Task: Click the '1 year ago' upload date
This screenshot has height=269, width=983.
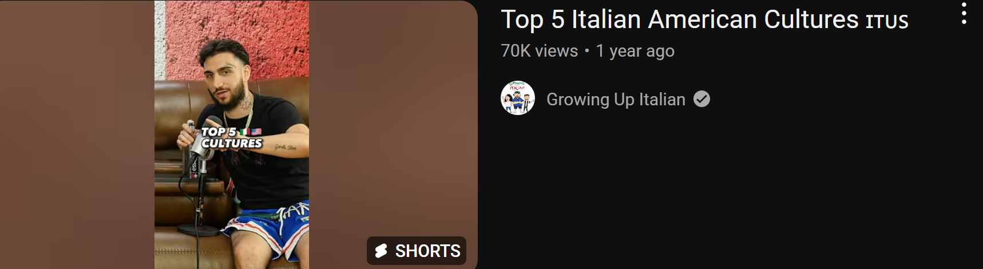Action: [x=635, y=51]
